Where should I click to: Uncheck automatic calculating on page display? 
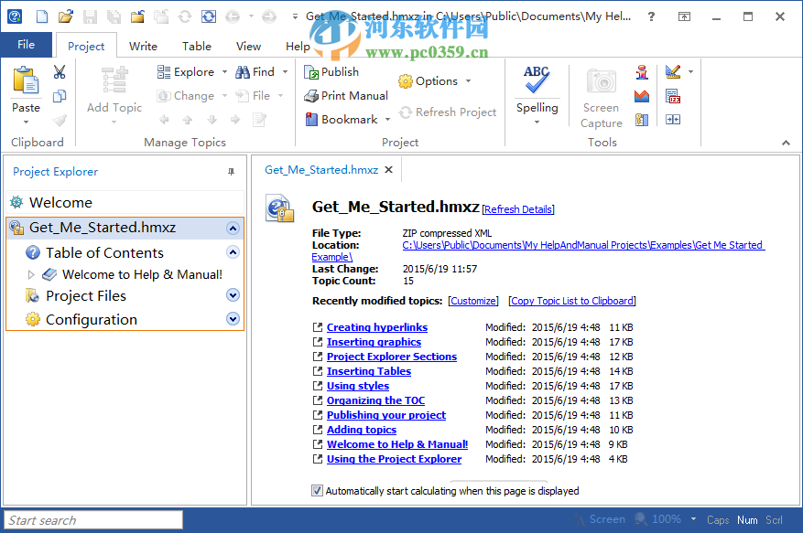click(316, 490)
